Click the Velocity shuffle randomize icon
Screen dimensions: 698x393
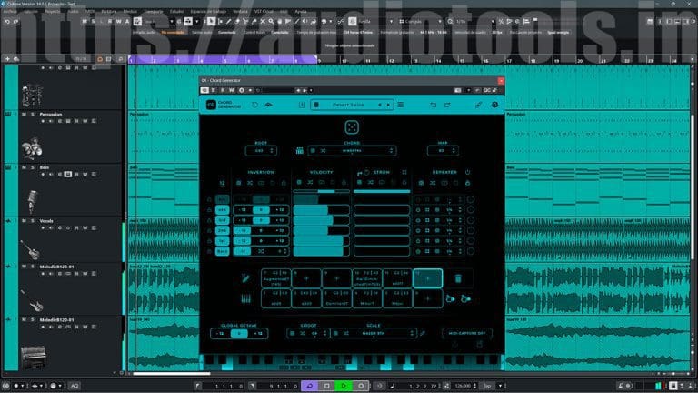tap(310, 183)
